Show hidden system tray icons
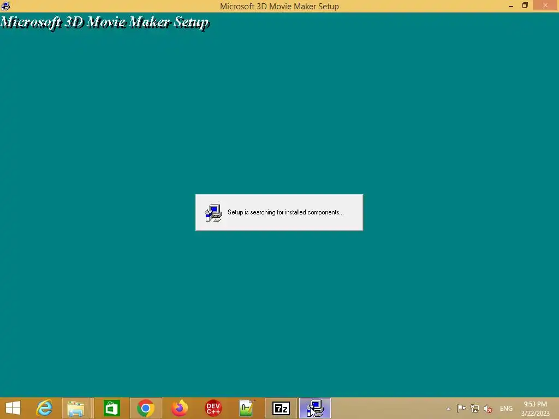The width and height of the screenshot is (559, 419). 448,409
